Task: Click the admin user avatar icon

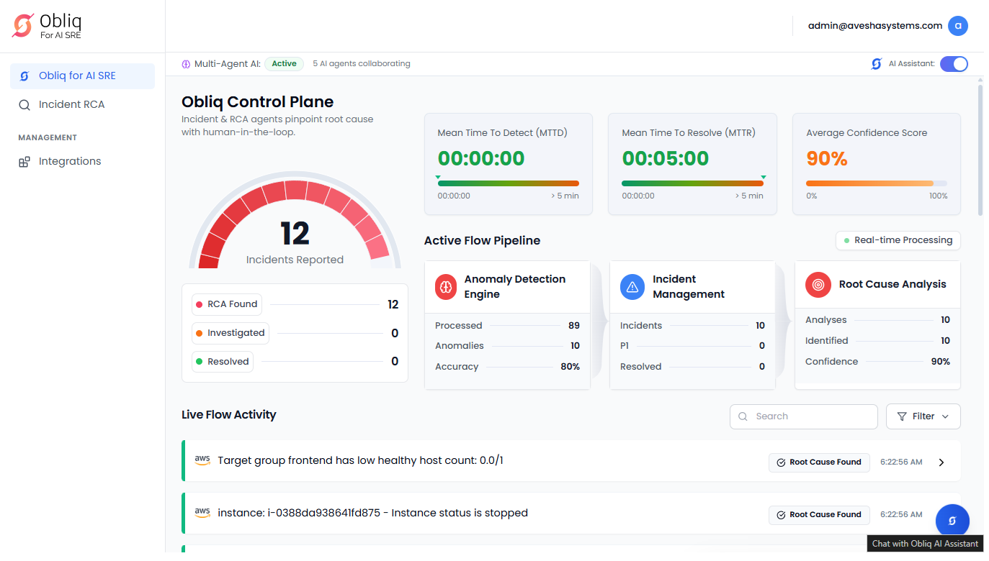Action: tap(957, 26)
